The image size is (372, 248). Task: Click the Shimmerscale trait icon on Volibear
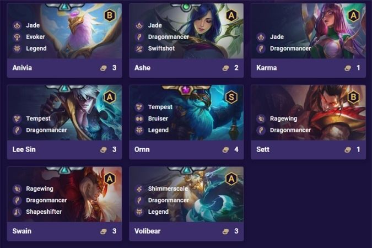(139, 188)
